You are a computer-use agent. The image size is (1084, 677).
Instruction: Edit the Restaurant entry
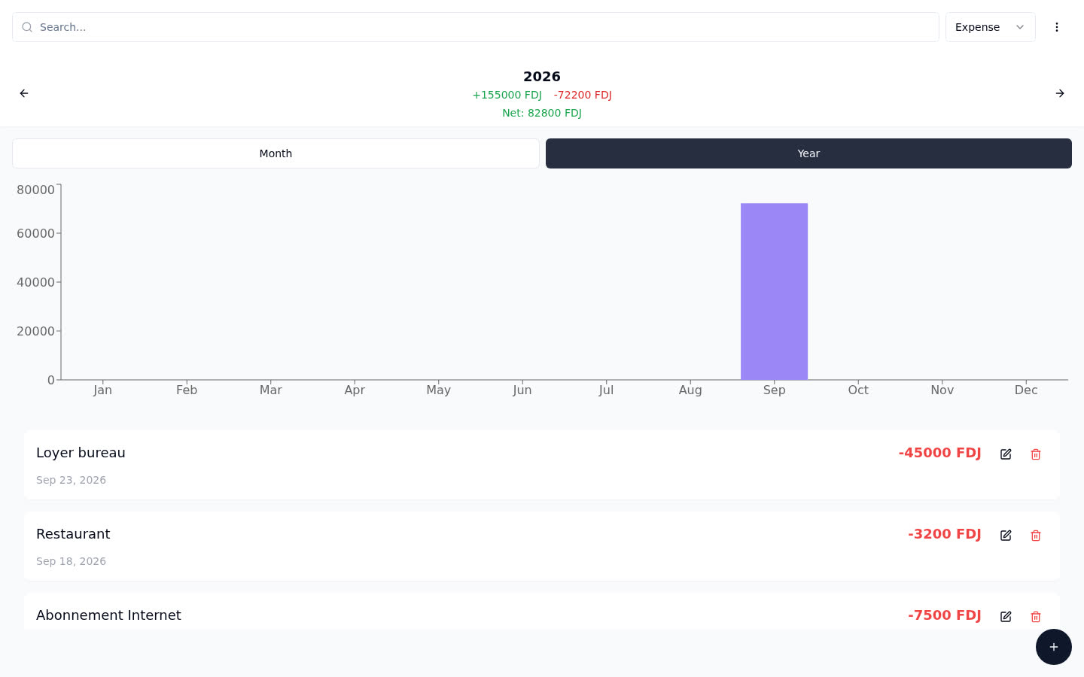tap(1006, 536)
